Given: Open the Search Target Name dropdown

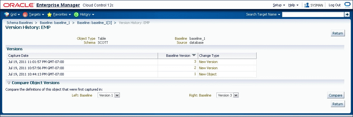Looking at the screenshot, I should point(263,14).
